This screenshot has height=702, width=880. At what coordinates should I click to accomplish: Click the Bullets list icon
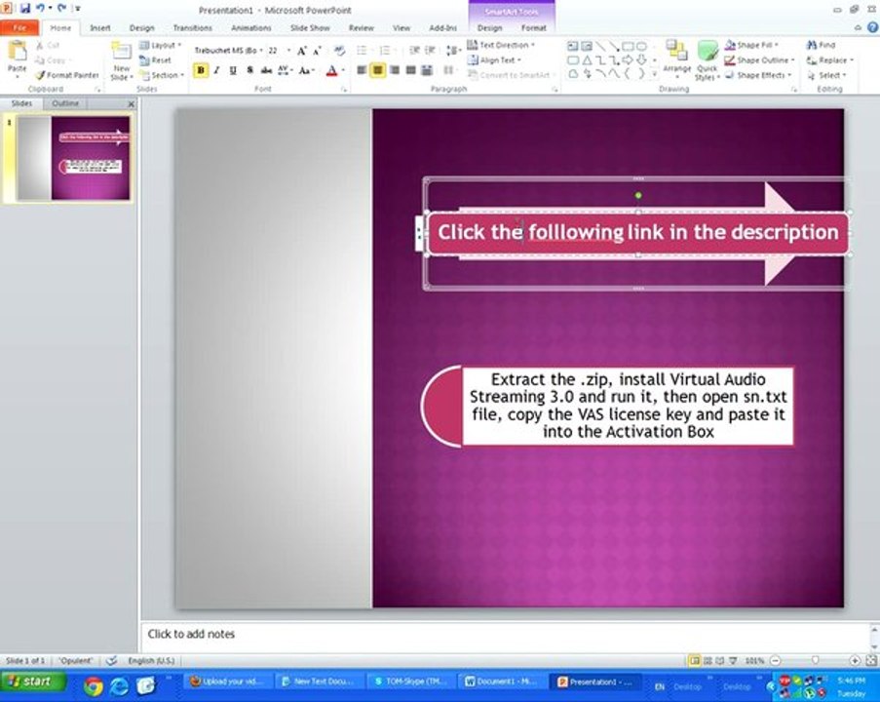tap(362, 51)
